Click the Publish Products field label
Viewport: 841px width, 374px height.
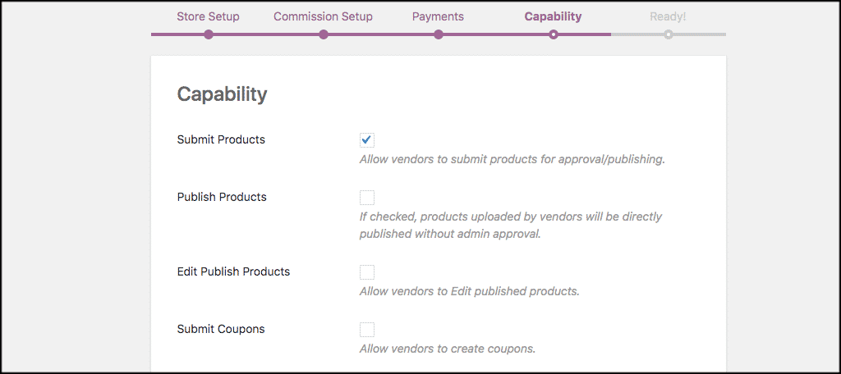click(x=222, y=197)
